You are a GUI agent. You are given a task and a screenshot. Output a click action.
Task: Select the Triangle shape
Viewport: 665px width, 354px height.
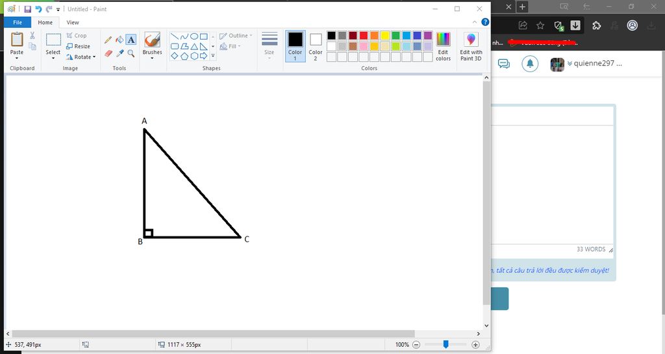click(194, 46)
